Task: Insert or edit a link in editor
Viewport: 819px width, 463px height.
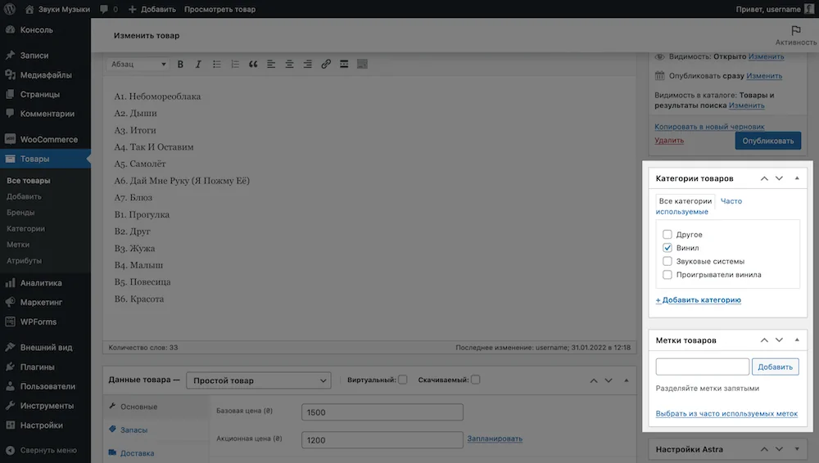Action: tap(326, 64)
